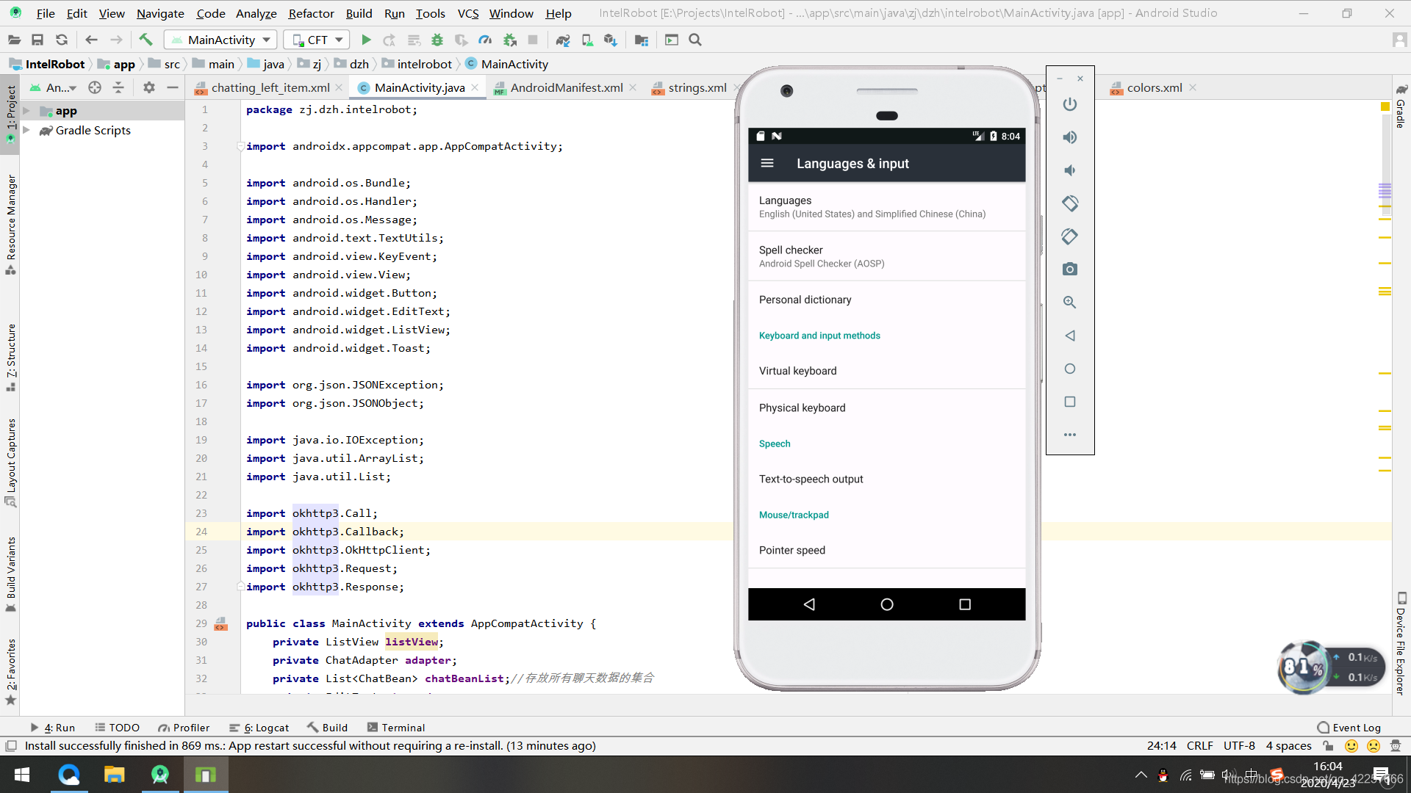Screen dimensions: 1411x793
Task: Open the VCS menu
Action: pyautogui.click(x=468, y=13)
